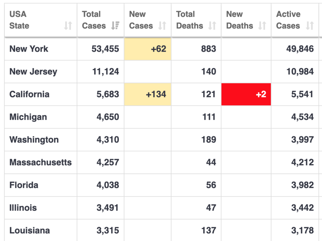Screen dimensions: 322x241
Task: Select the New Jersey state name
Action: point(33,72)
